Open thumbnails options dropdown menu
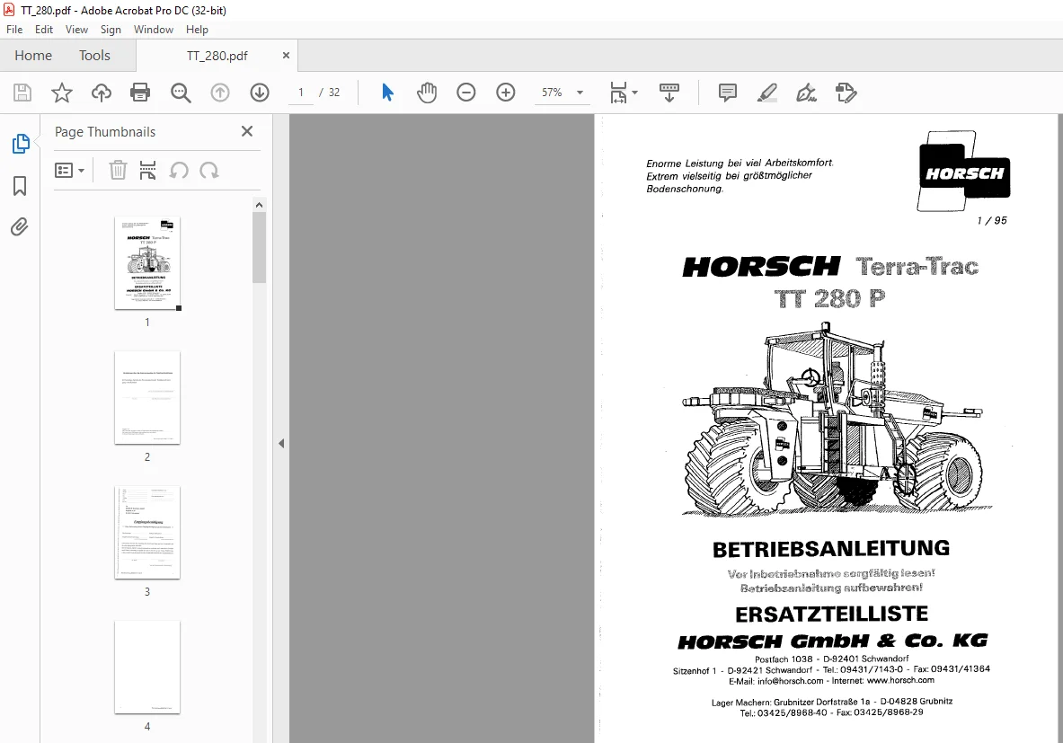1063x743 pixels. pyautogui.click(x=69, y=170)
